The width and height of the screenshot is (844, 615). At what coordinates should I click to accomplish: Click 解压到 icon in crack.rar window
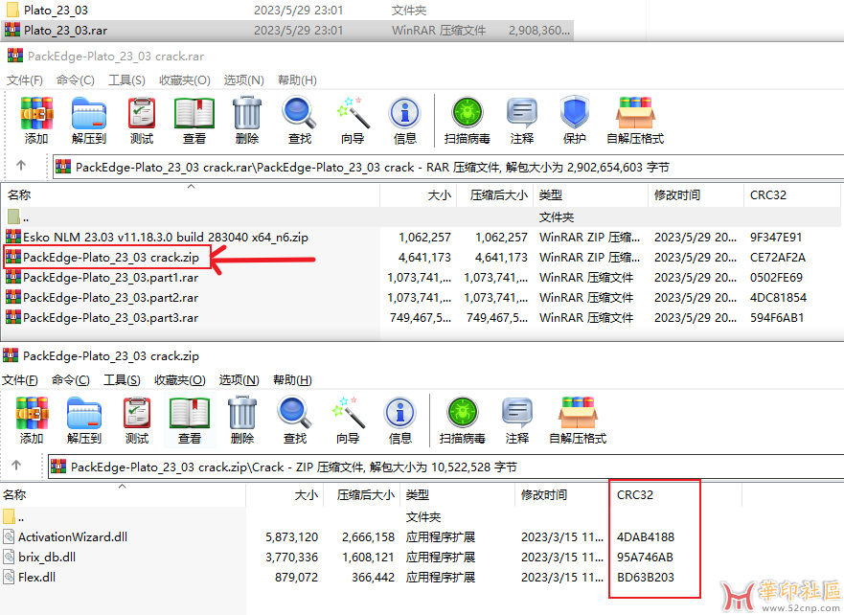click(89, 114)
